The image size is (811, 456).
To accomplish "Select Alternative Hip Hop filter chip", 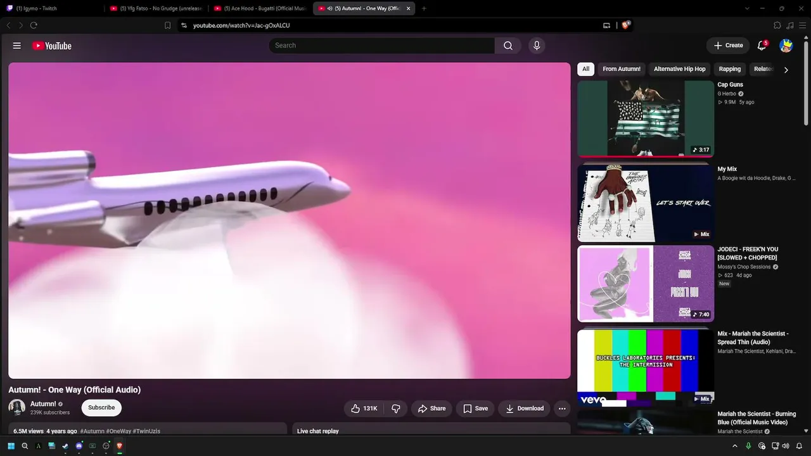I will click(x=679, y=69).
